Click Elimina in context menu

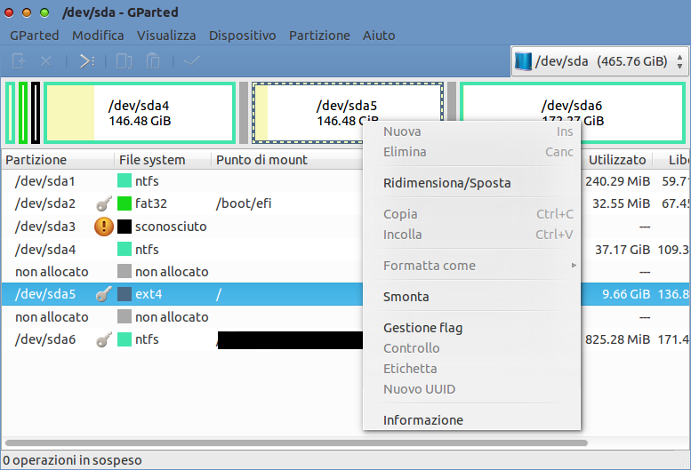[x=471, y=152]
